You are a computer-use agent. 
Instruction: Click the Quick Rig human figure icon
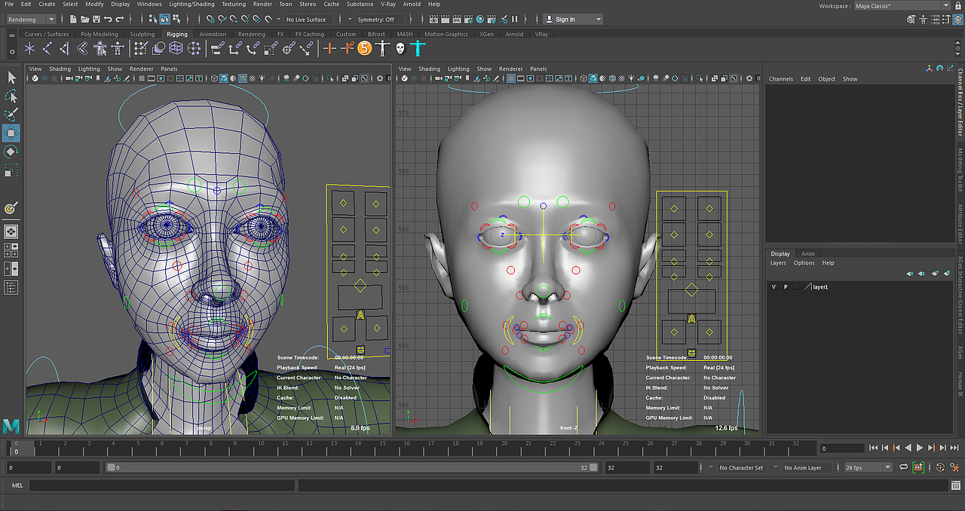pos(101,48)
